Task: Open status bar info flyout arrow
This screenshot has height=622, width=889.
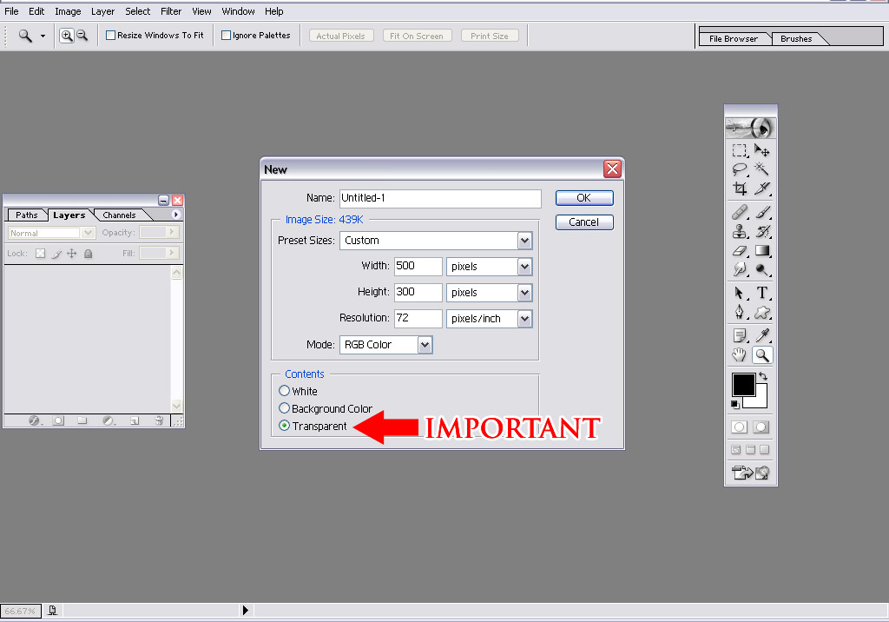Action: [246, 610]
